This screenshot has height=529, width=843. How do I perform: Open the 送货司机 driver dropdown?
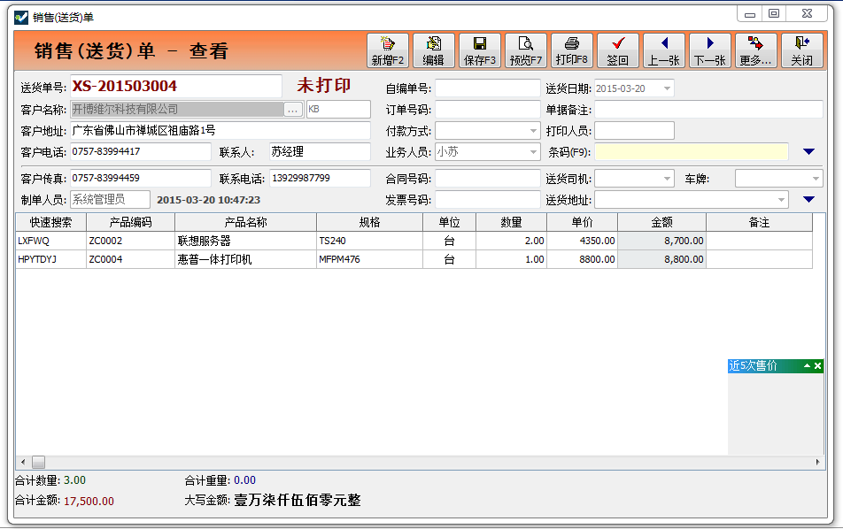(x=667, y=179)
